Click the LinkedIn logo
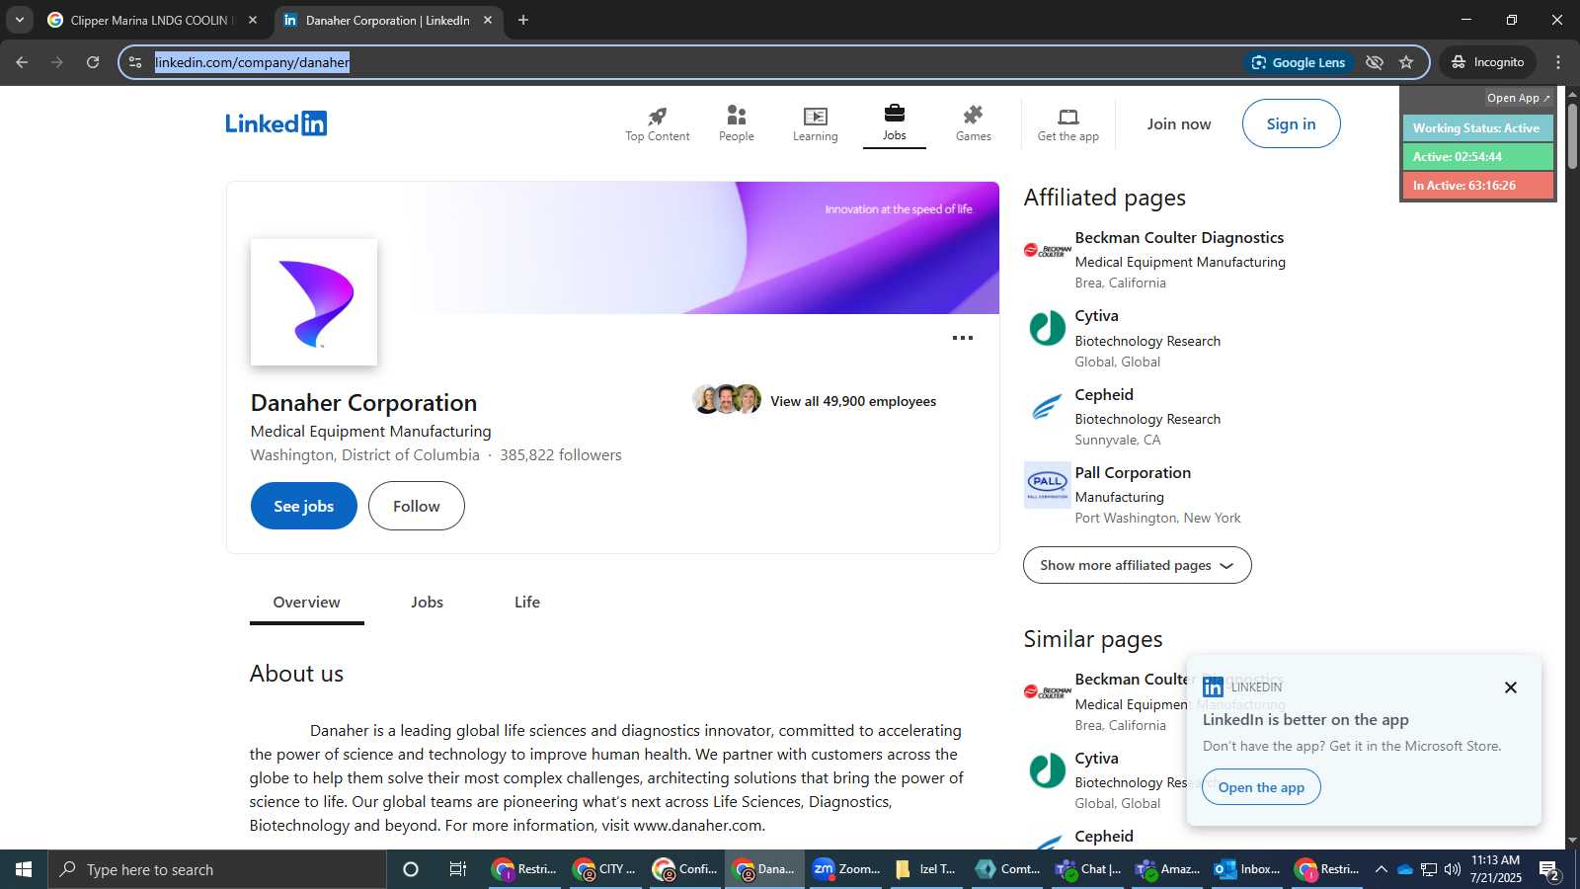 tap(276, 123)
